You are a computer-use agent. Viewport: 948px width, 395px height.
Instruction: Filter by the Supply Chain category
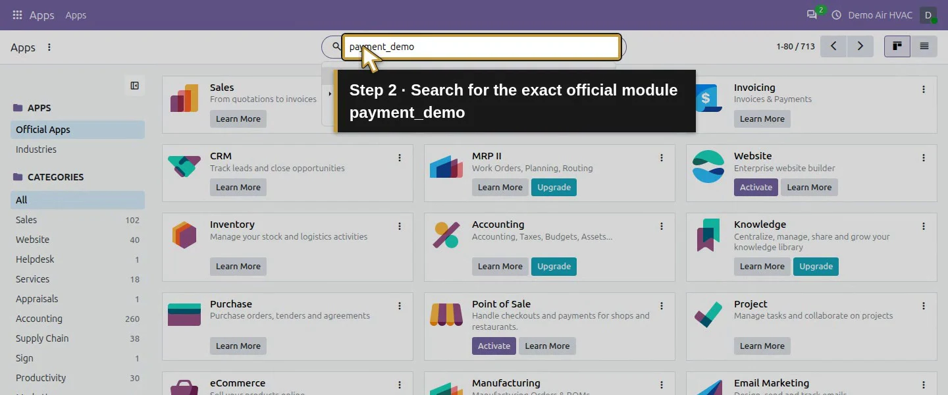coord(78,338)
